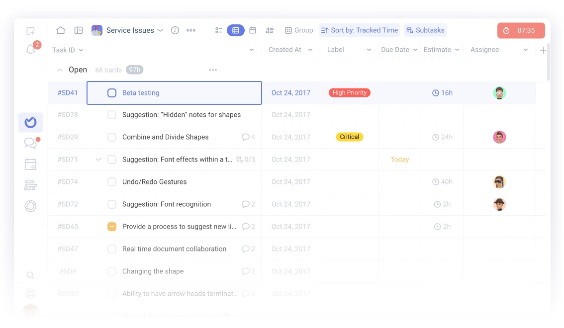Mark Undo/Redo Gestures as complete
Image resolution: width=564 pixels, height=328 pixels.
112,182
